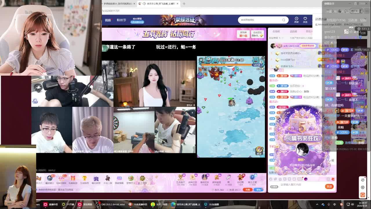Open the 在线榜 tab in chat panel
The height and width of the screenshot is (209, 371).
tap(276, 31)
